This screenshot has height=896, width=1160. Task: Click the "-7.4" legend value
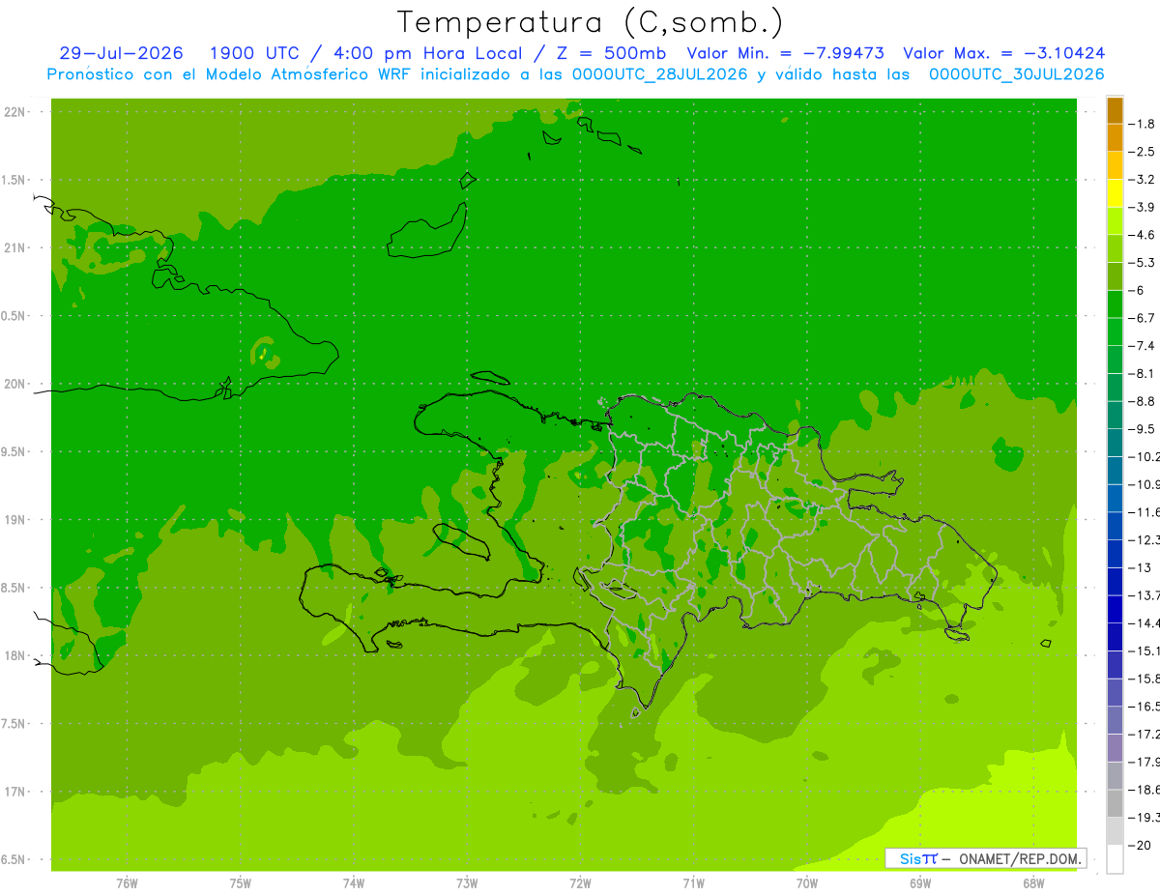point(1143,346)
